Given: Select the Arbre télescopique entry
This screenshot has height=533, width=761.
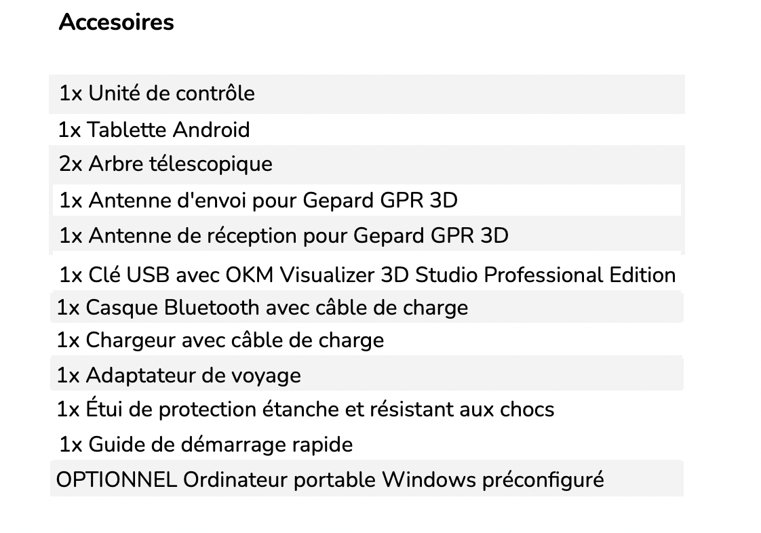Looking at the screenshot, I should point(367,165).
